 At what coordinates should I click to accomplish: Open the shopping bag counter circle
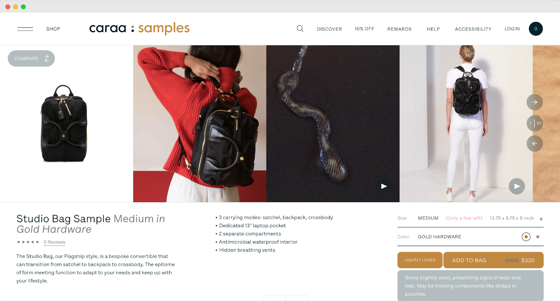click(535, 29)
